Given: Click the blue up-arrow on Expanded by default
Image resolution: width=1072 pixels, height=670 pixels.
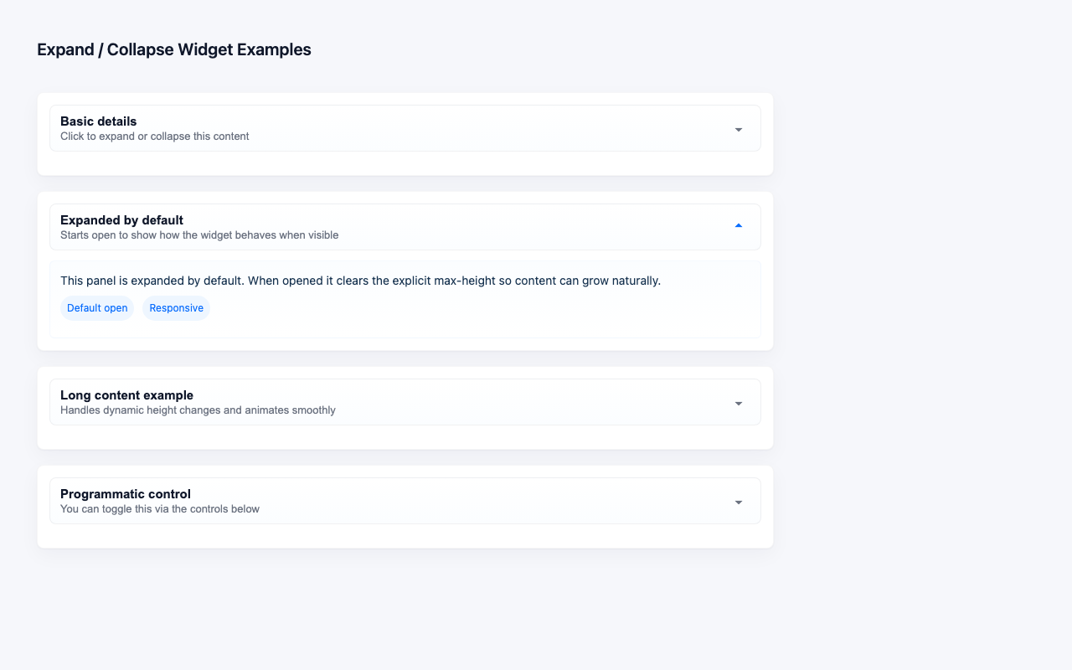Looking at the screenshot, I should coord(739,225).
